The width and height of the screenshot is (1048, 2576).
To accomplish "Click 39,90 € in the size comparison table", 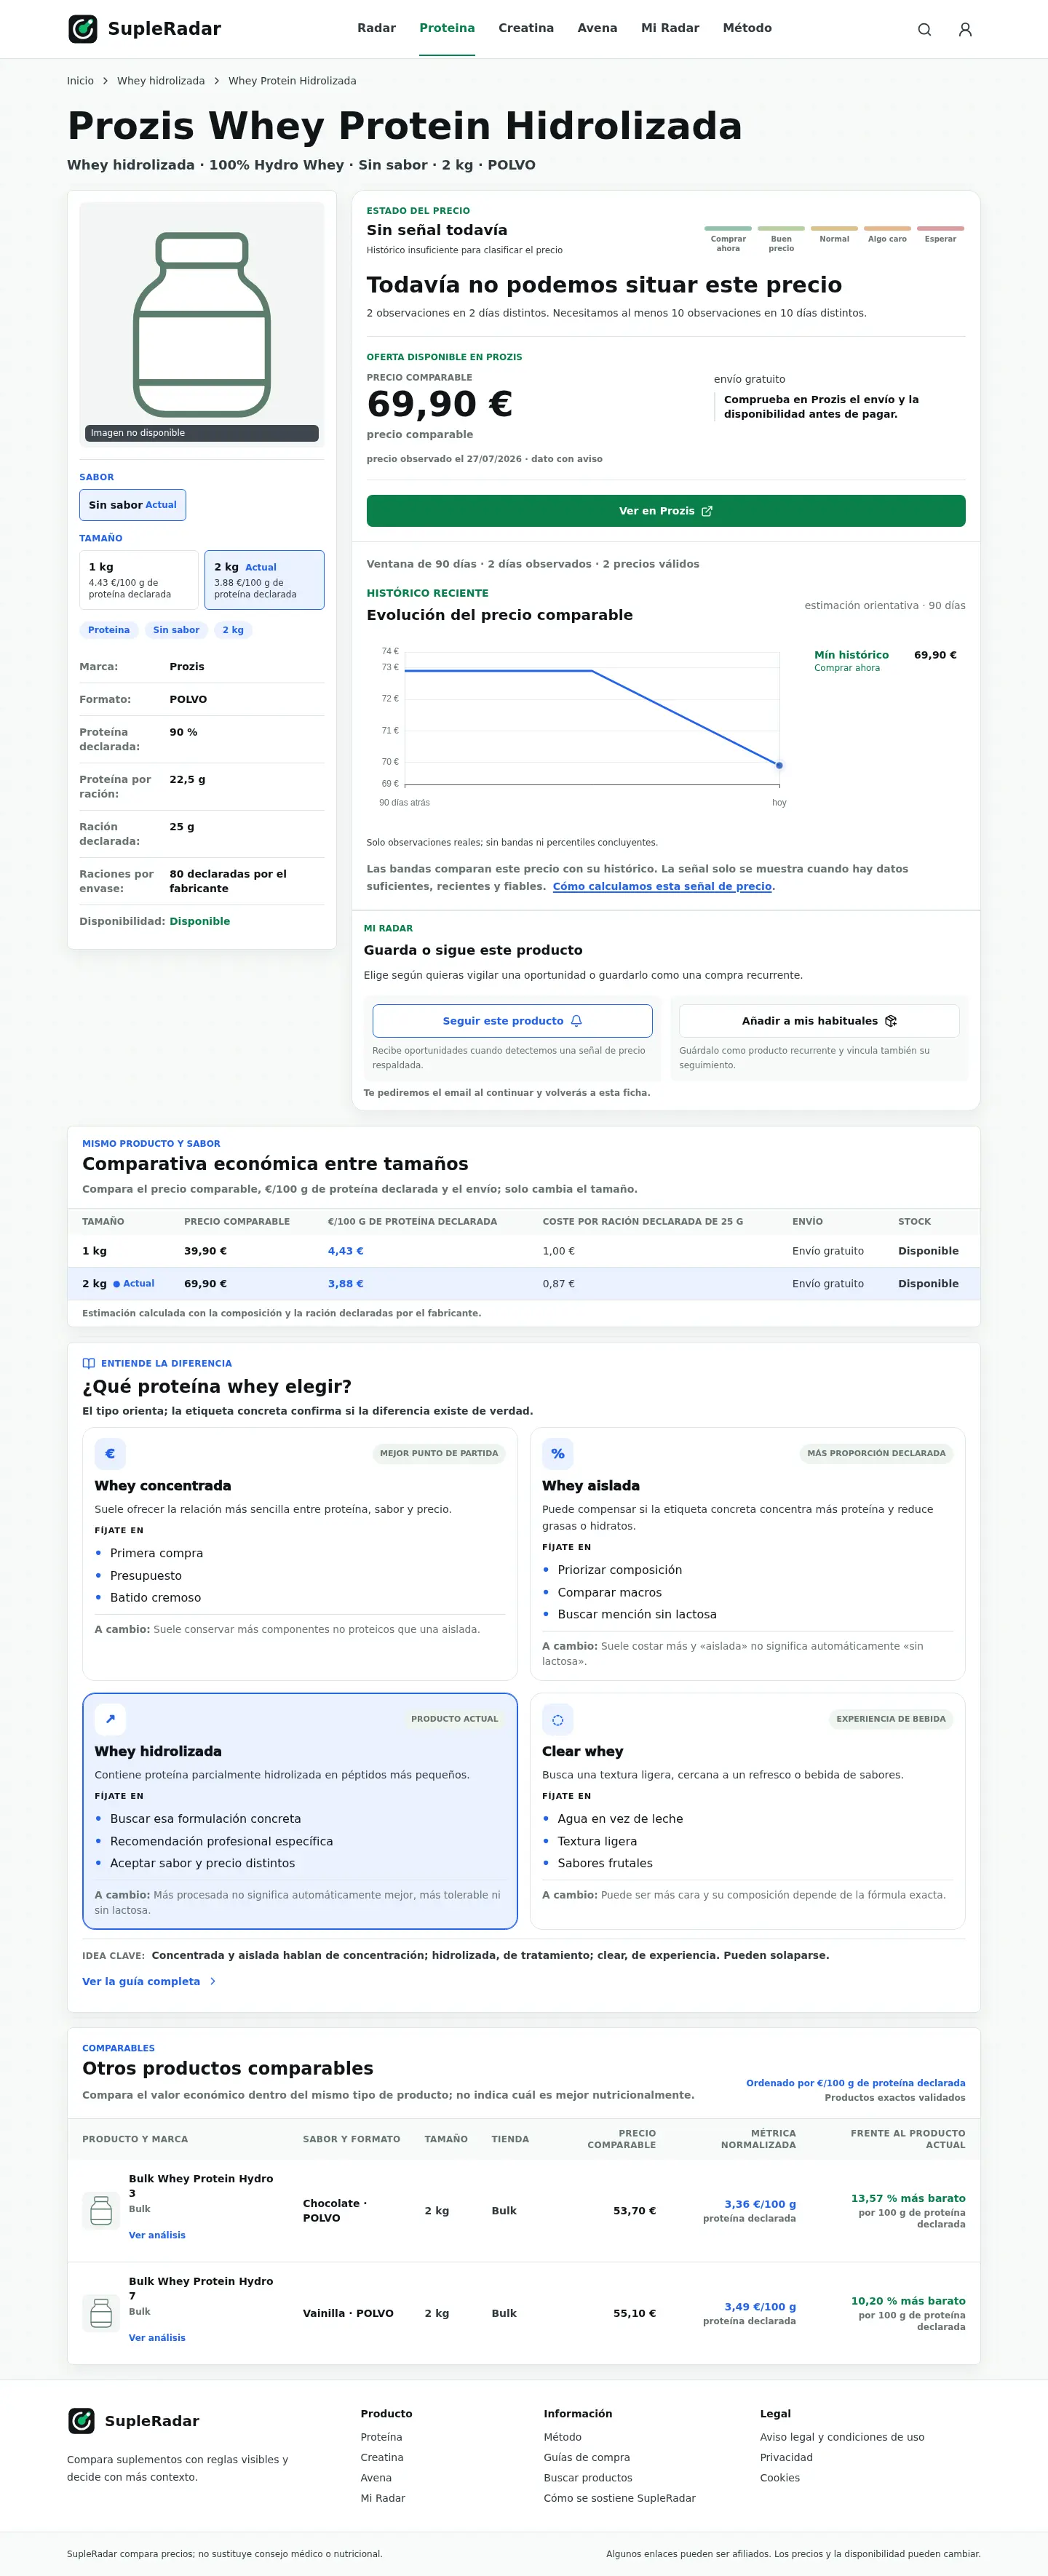I will click(x=205, y=1251).
